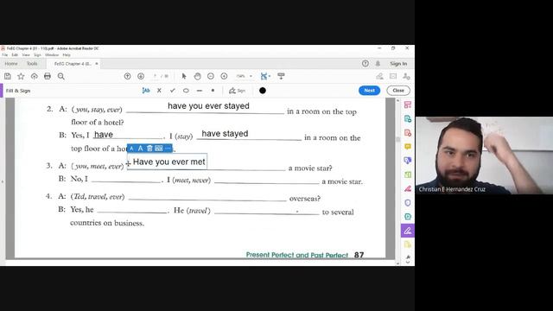Image resolution: width=553 pixels, height=311 pixels.
Task: Open the Edit menu
Action: (x=15, y=55)
